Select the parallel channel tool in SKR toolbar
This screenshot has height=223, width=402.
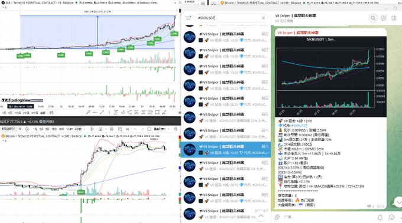[x=123, y=112]
